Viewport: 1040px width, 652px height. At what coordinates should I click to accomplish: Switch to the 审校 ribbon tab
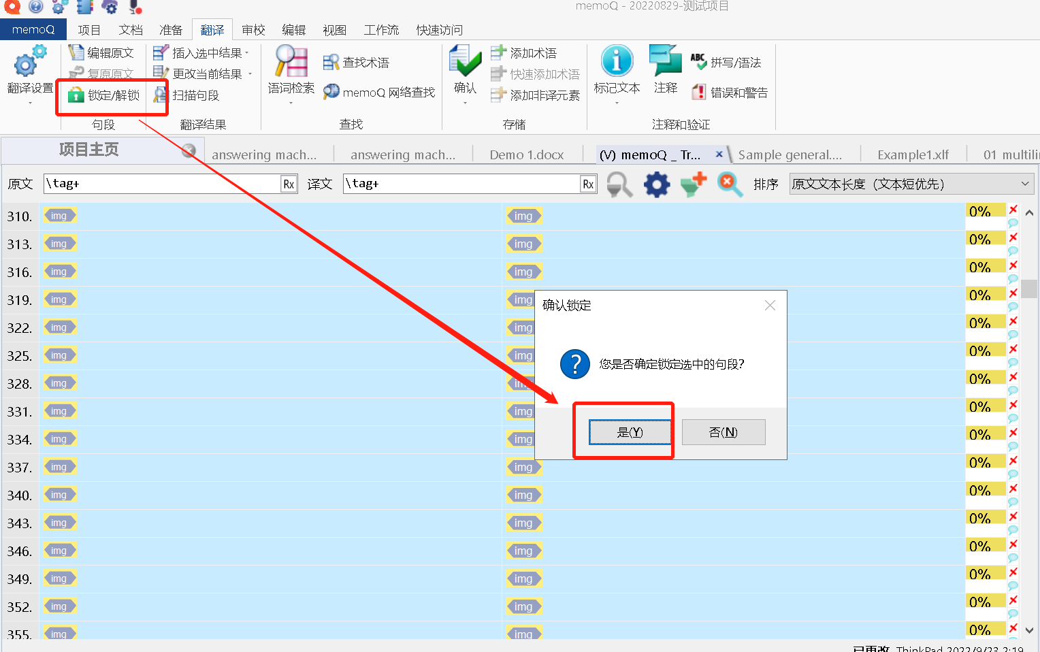point(253,30)
